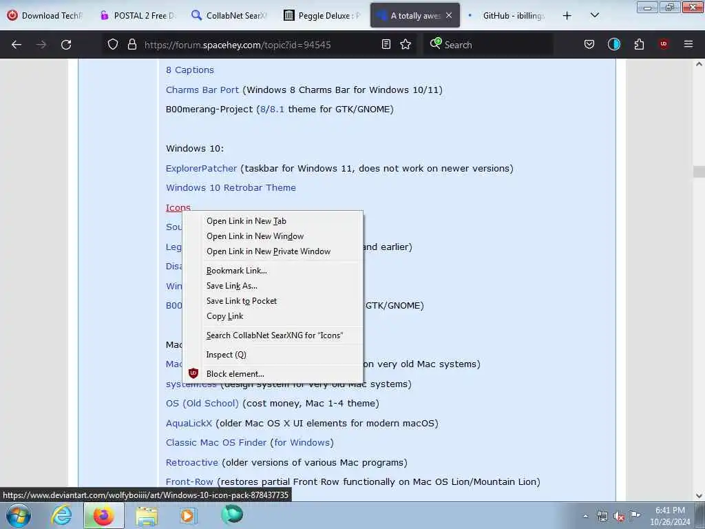Click scrollbar down arrow
Image resolution: width=705 pixels, height=529 pixels.
click(699, 496)
